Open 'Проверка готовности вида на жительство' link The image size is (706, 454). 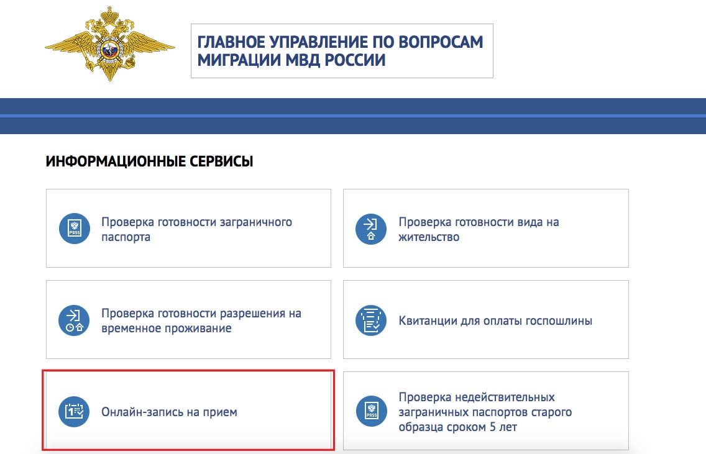click(479, 229)
